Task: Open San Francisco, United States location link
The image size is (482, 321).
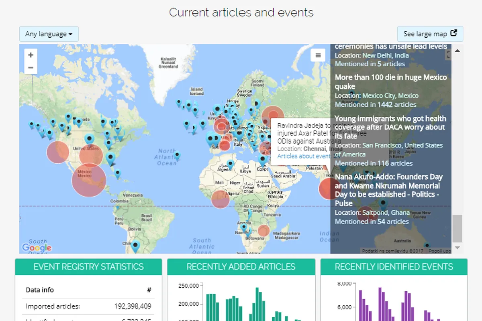Action: point(389,150)
